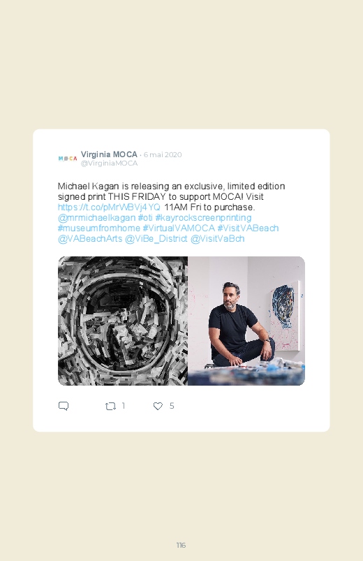363x561 pixels.
Task: Open the @ViBe_District mention
Action: coord(156,239)
